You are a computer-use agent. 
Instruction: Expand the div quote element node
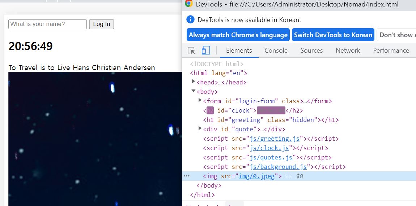(200, 128)
